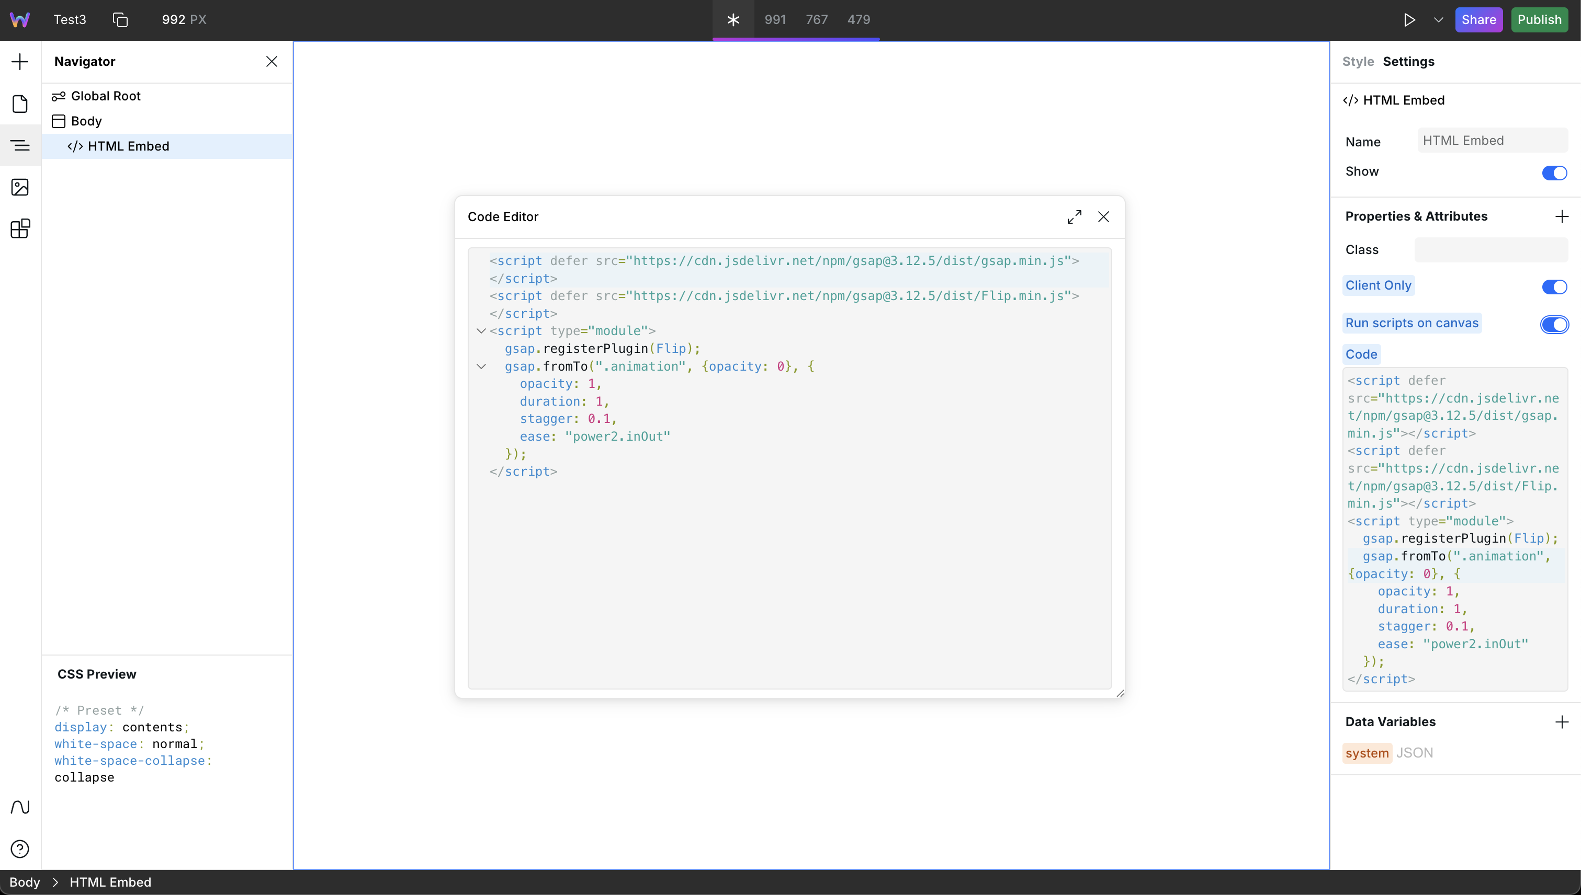Open the Assets image panel icon
Screen dimensions: 1581x895
20,187
